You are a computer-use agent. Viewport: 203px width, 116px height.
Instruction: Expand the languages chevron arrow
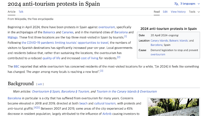pos(199,4)
